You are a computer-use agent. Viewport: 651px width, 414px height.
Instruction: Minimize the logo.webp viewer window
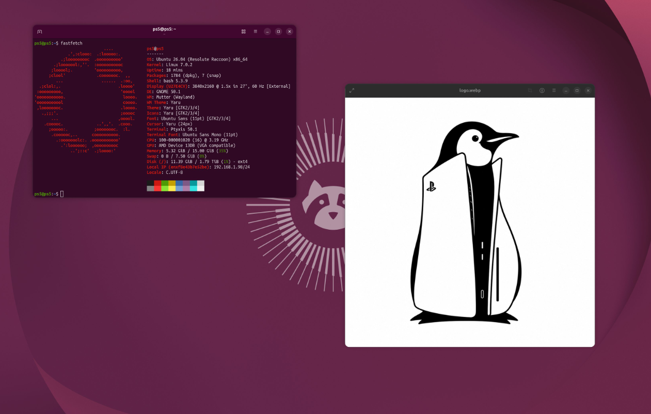(566, 90)
